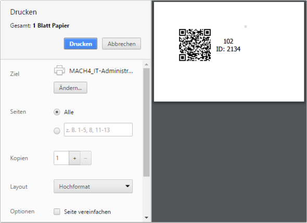Click the QR code in print preview
Viewport: 307px width, 223px height.
[x=195, y=45]
